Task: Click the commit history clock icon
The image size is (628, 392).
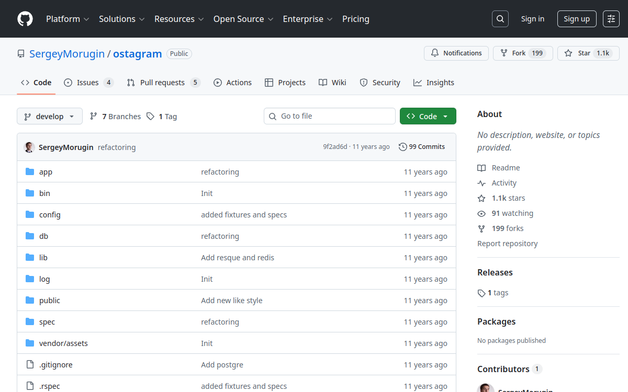Action: coord(402,147)
